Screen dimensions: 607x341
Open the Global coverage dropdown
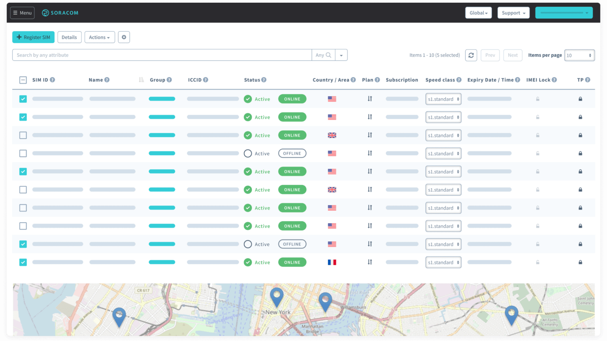[x=479, y=13]
